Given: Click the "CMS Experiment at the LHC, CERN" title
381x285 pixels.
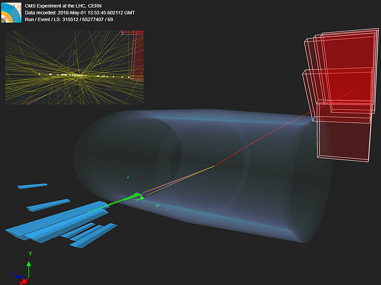Looking at the screenshot, I should coord(63,6).
